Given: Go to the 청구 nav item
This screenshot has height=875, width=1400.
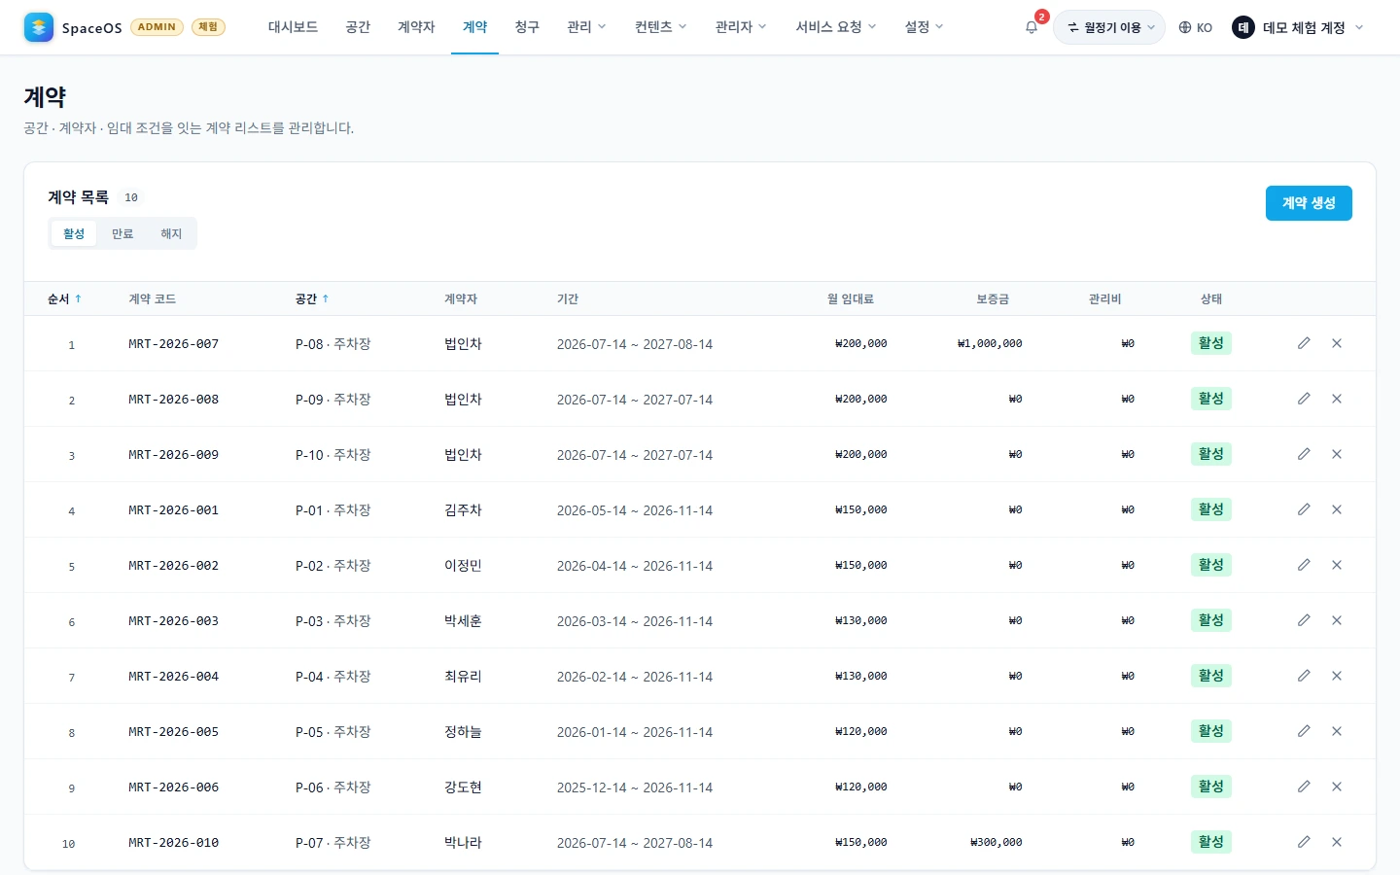Looking at the screenshot, I should (x=527, y=27).
